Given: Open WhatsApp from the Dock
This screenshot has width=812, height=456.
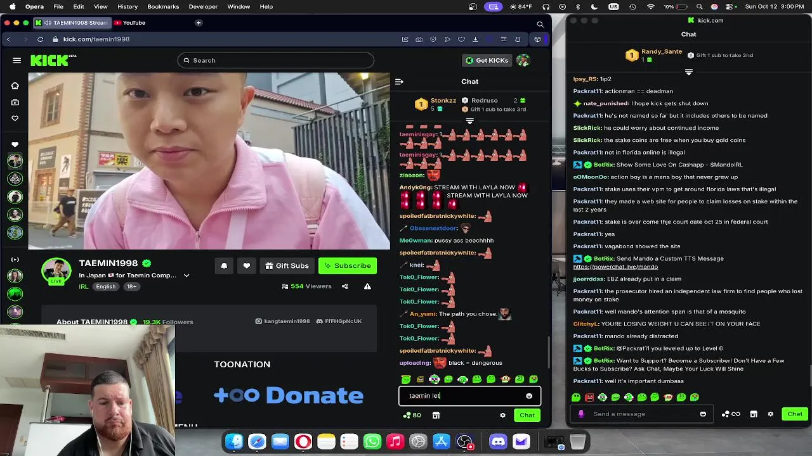Looking at the screenshot, I should [372, 441].
